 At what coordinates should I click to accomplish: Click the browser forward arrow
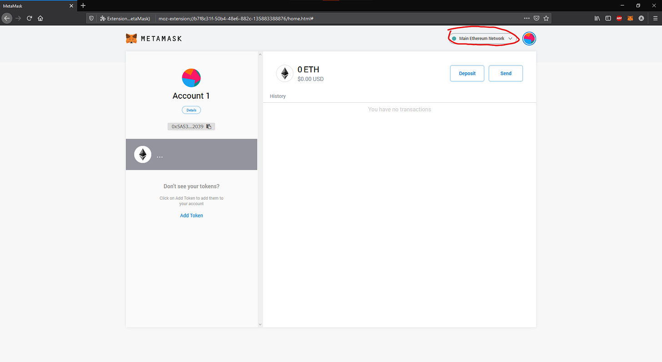(x=19, y=18)
